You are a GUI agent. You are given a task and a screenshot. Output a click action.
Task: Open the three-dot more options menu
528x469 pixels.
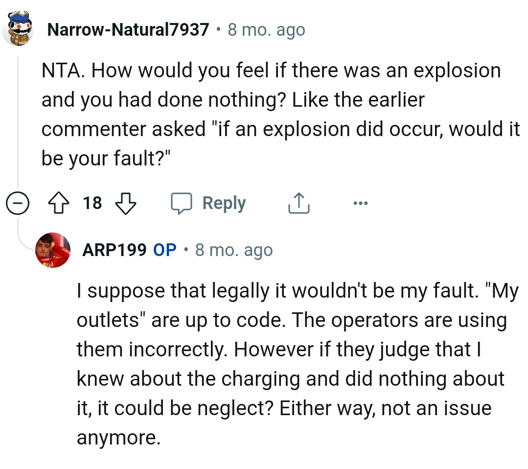360,203
